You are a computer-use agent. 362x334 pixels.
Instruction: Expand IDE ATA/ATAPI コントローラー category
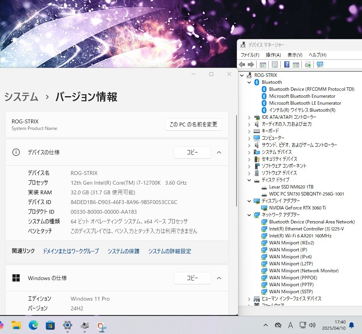click(249, 117)
